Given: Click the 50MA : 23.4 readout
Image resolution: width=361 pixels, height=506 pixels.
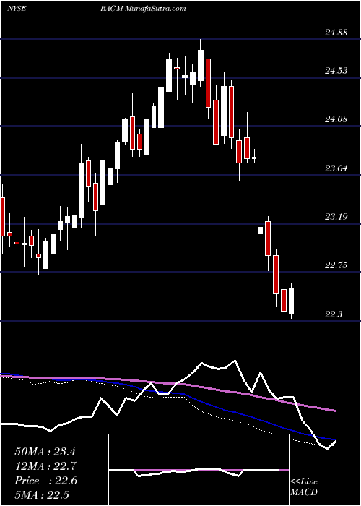Looking at the screenshot, I should (x=45, y=452).
